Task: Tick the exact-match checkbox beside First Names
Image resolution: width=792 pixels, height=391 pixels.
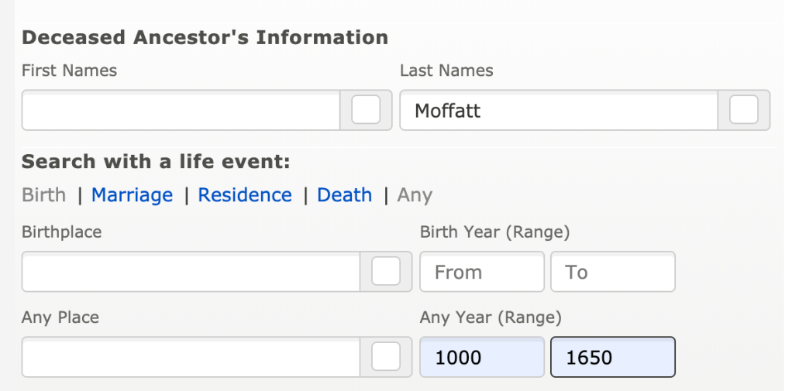Action: point(366,110)
